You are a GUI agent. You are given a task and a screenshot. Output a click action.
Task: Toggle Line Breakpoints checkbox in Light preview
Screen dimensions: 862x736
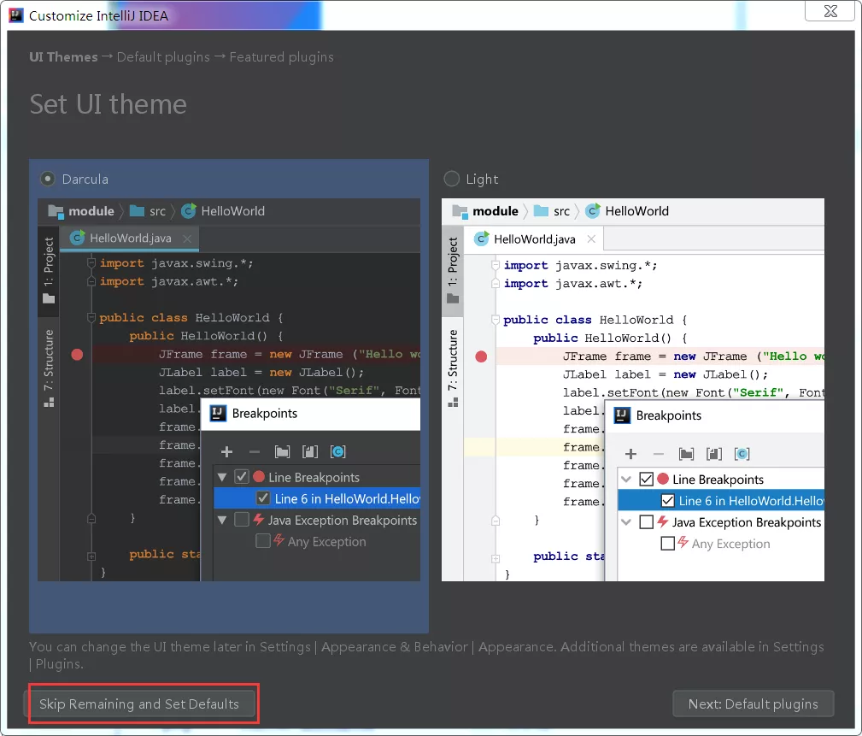(647, 479)
